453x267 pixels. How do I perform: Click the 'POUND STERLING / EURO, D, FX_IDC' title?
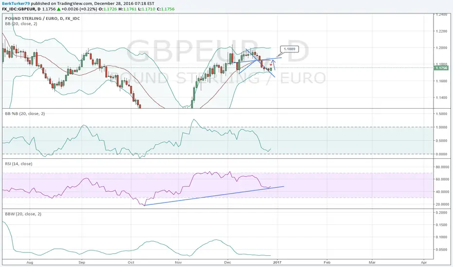tap(42, 18)
